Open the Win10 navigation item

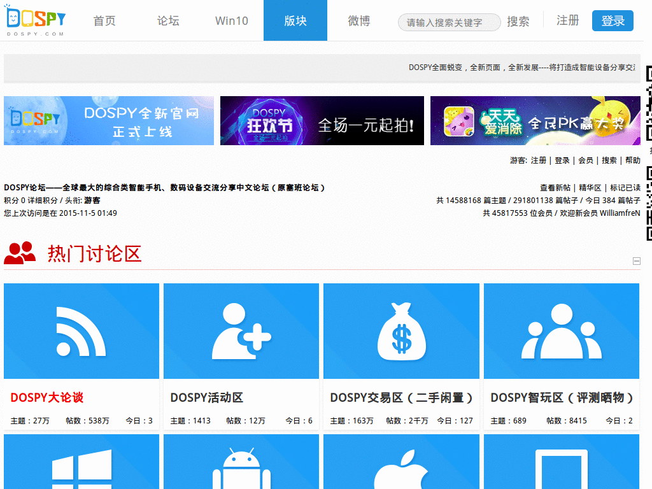(232, 21)
